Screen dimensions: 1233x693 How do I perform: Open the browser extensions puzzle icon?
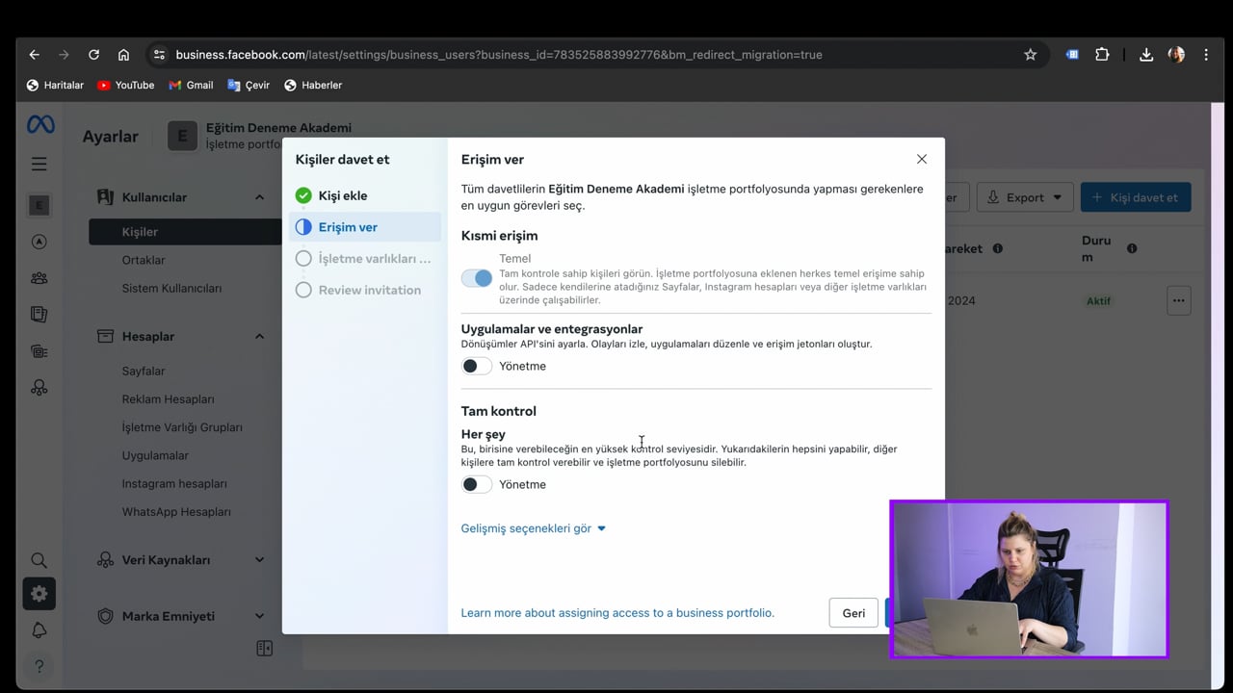tap(1102, 55)
